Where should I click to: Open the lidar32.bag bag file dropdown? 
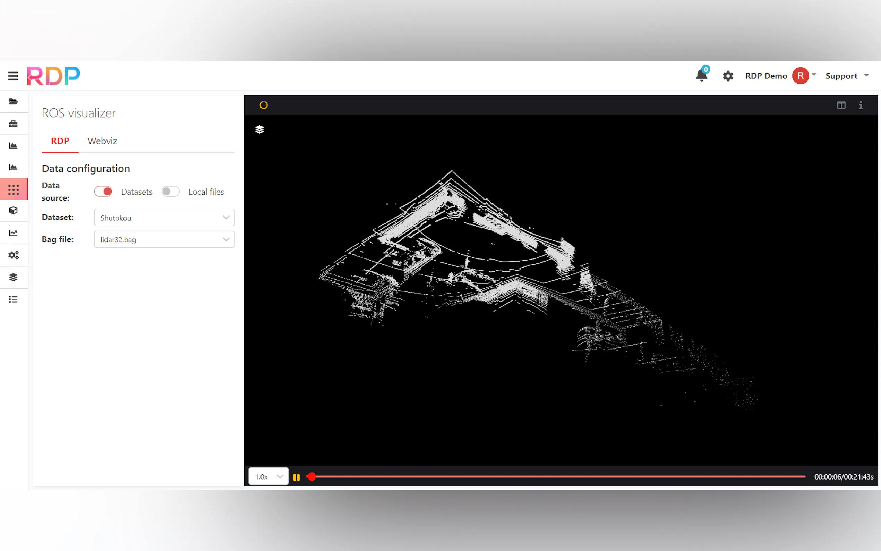[164, 239]
